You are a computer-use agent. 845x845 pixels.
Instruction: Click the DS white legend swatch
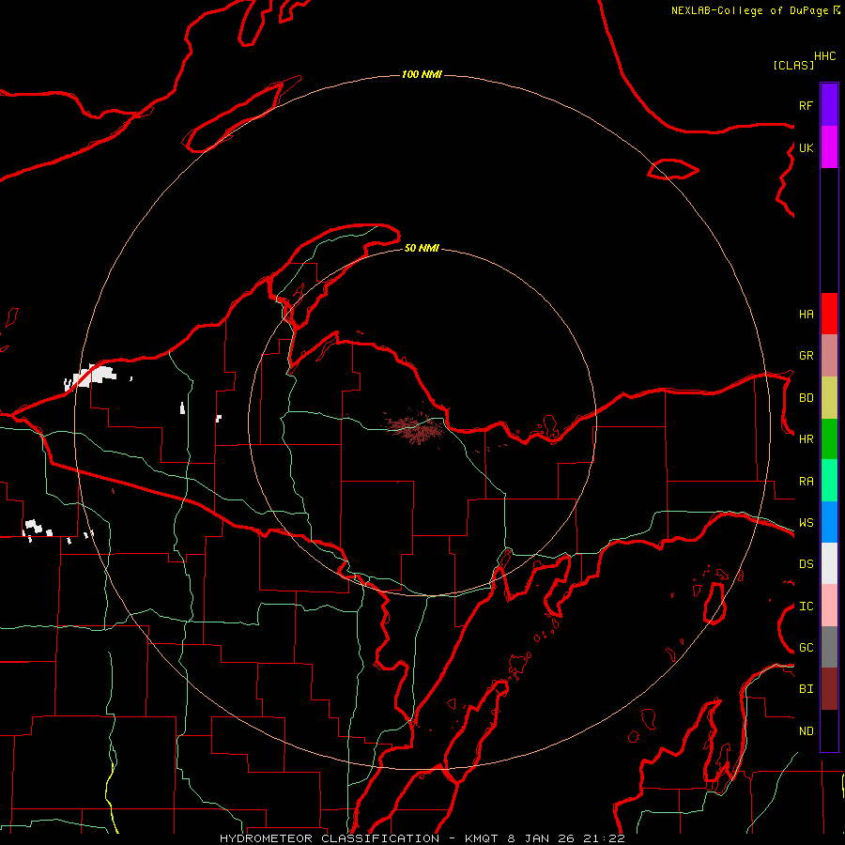(x=829, y=563)
